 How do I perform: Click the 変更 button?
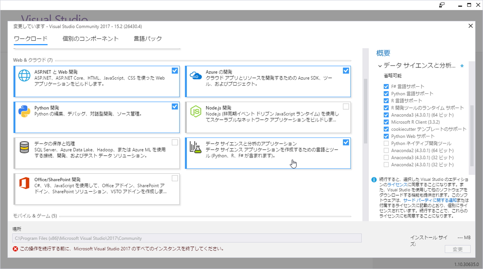457,249
